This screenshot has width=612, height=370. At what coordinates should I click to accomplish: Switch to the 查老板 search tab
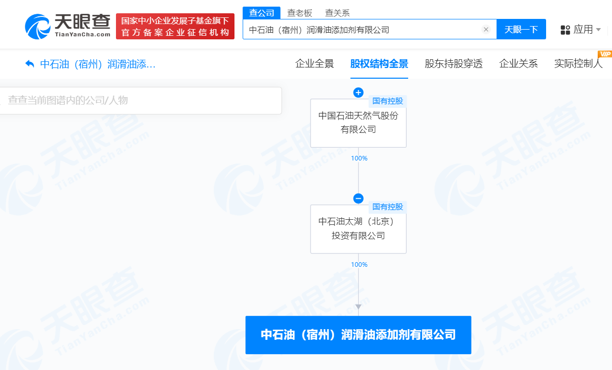coord(299,13)
